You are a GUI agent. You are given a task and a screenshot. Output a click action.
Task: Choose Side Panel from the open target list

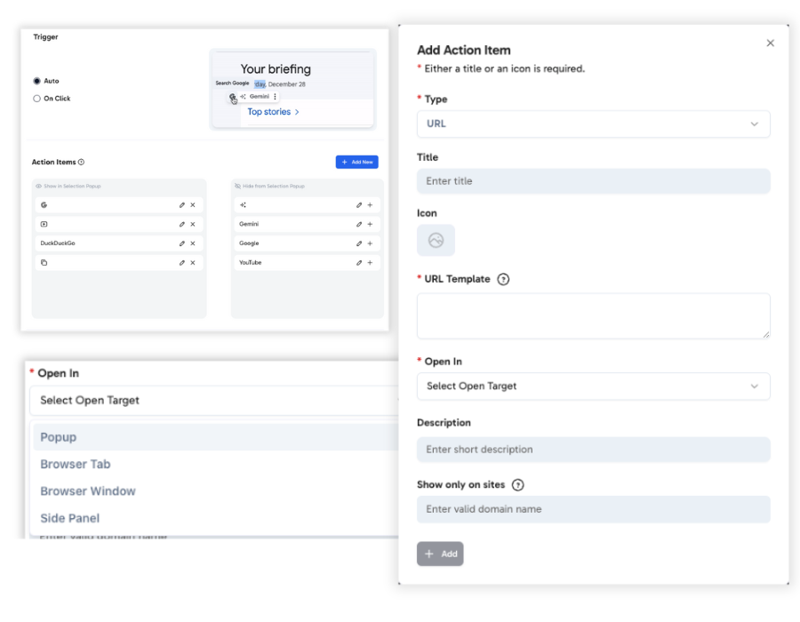(70, 518)
